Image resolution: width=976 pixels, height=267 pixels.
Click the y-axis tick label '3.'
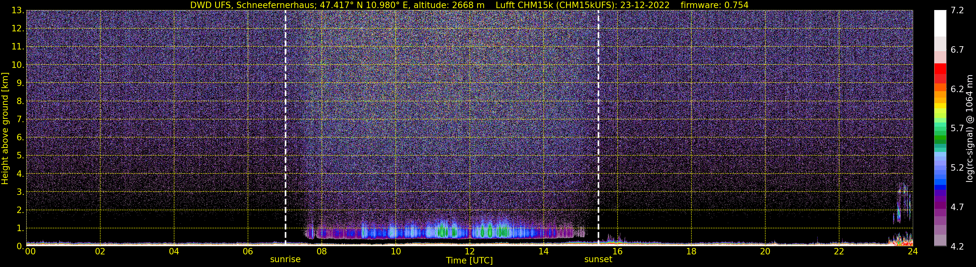click(x=20, y=192)
